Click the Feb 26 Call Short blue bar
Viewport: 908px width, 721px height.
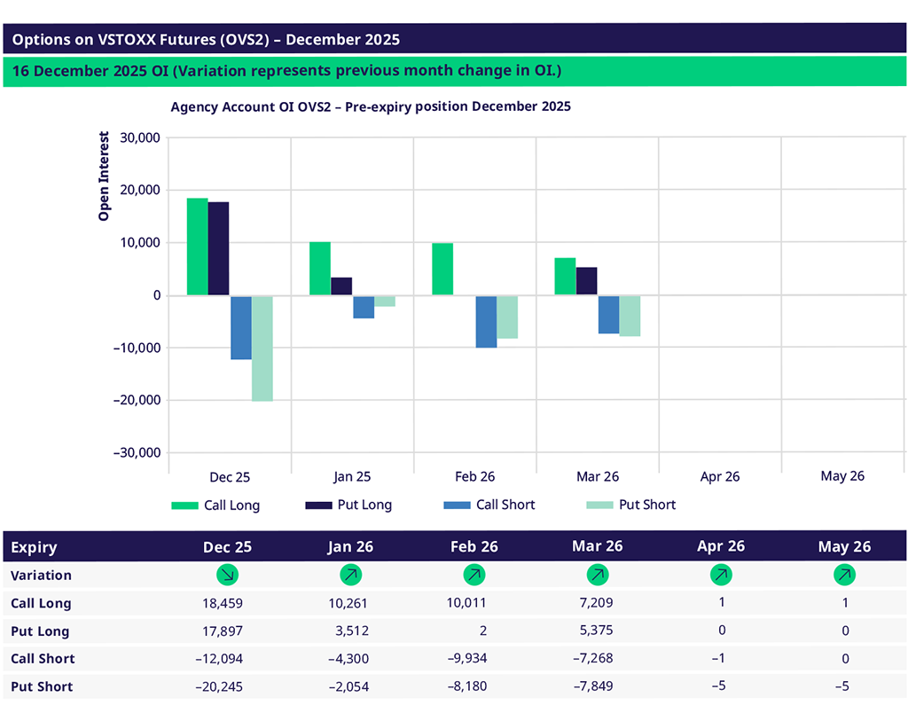tap(486, 321)
